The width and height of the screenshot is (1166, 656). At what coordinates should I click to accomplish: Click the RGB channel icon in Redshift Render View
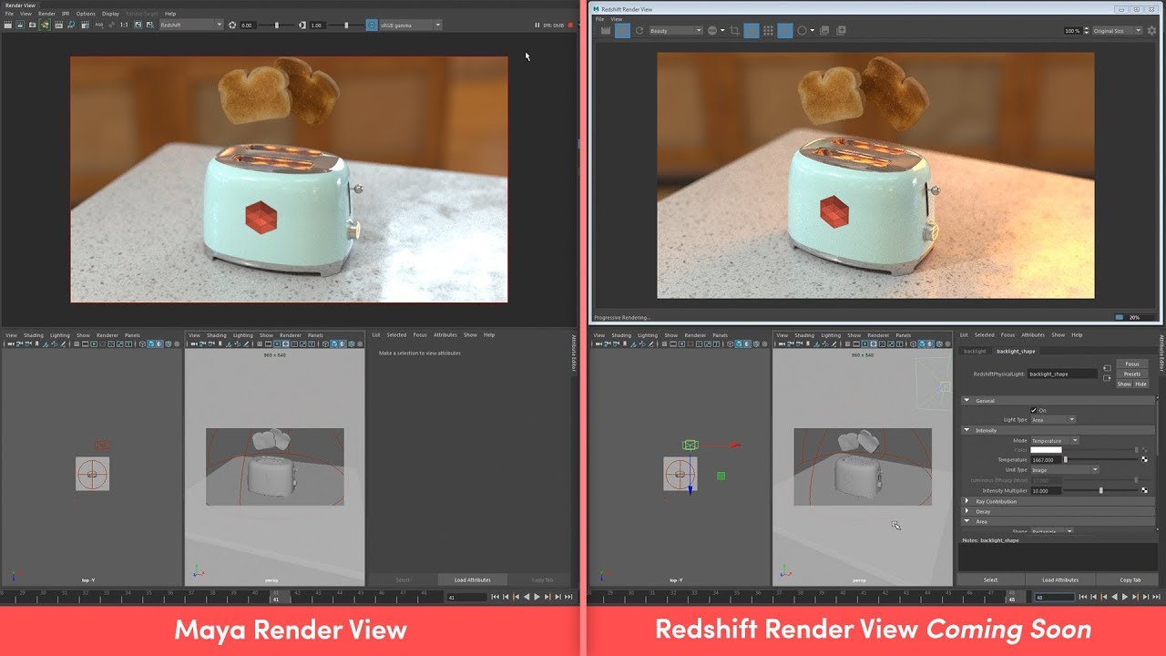(713, 31)
